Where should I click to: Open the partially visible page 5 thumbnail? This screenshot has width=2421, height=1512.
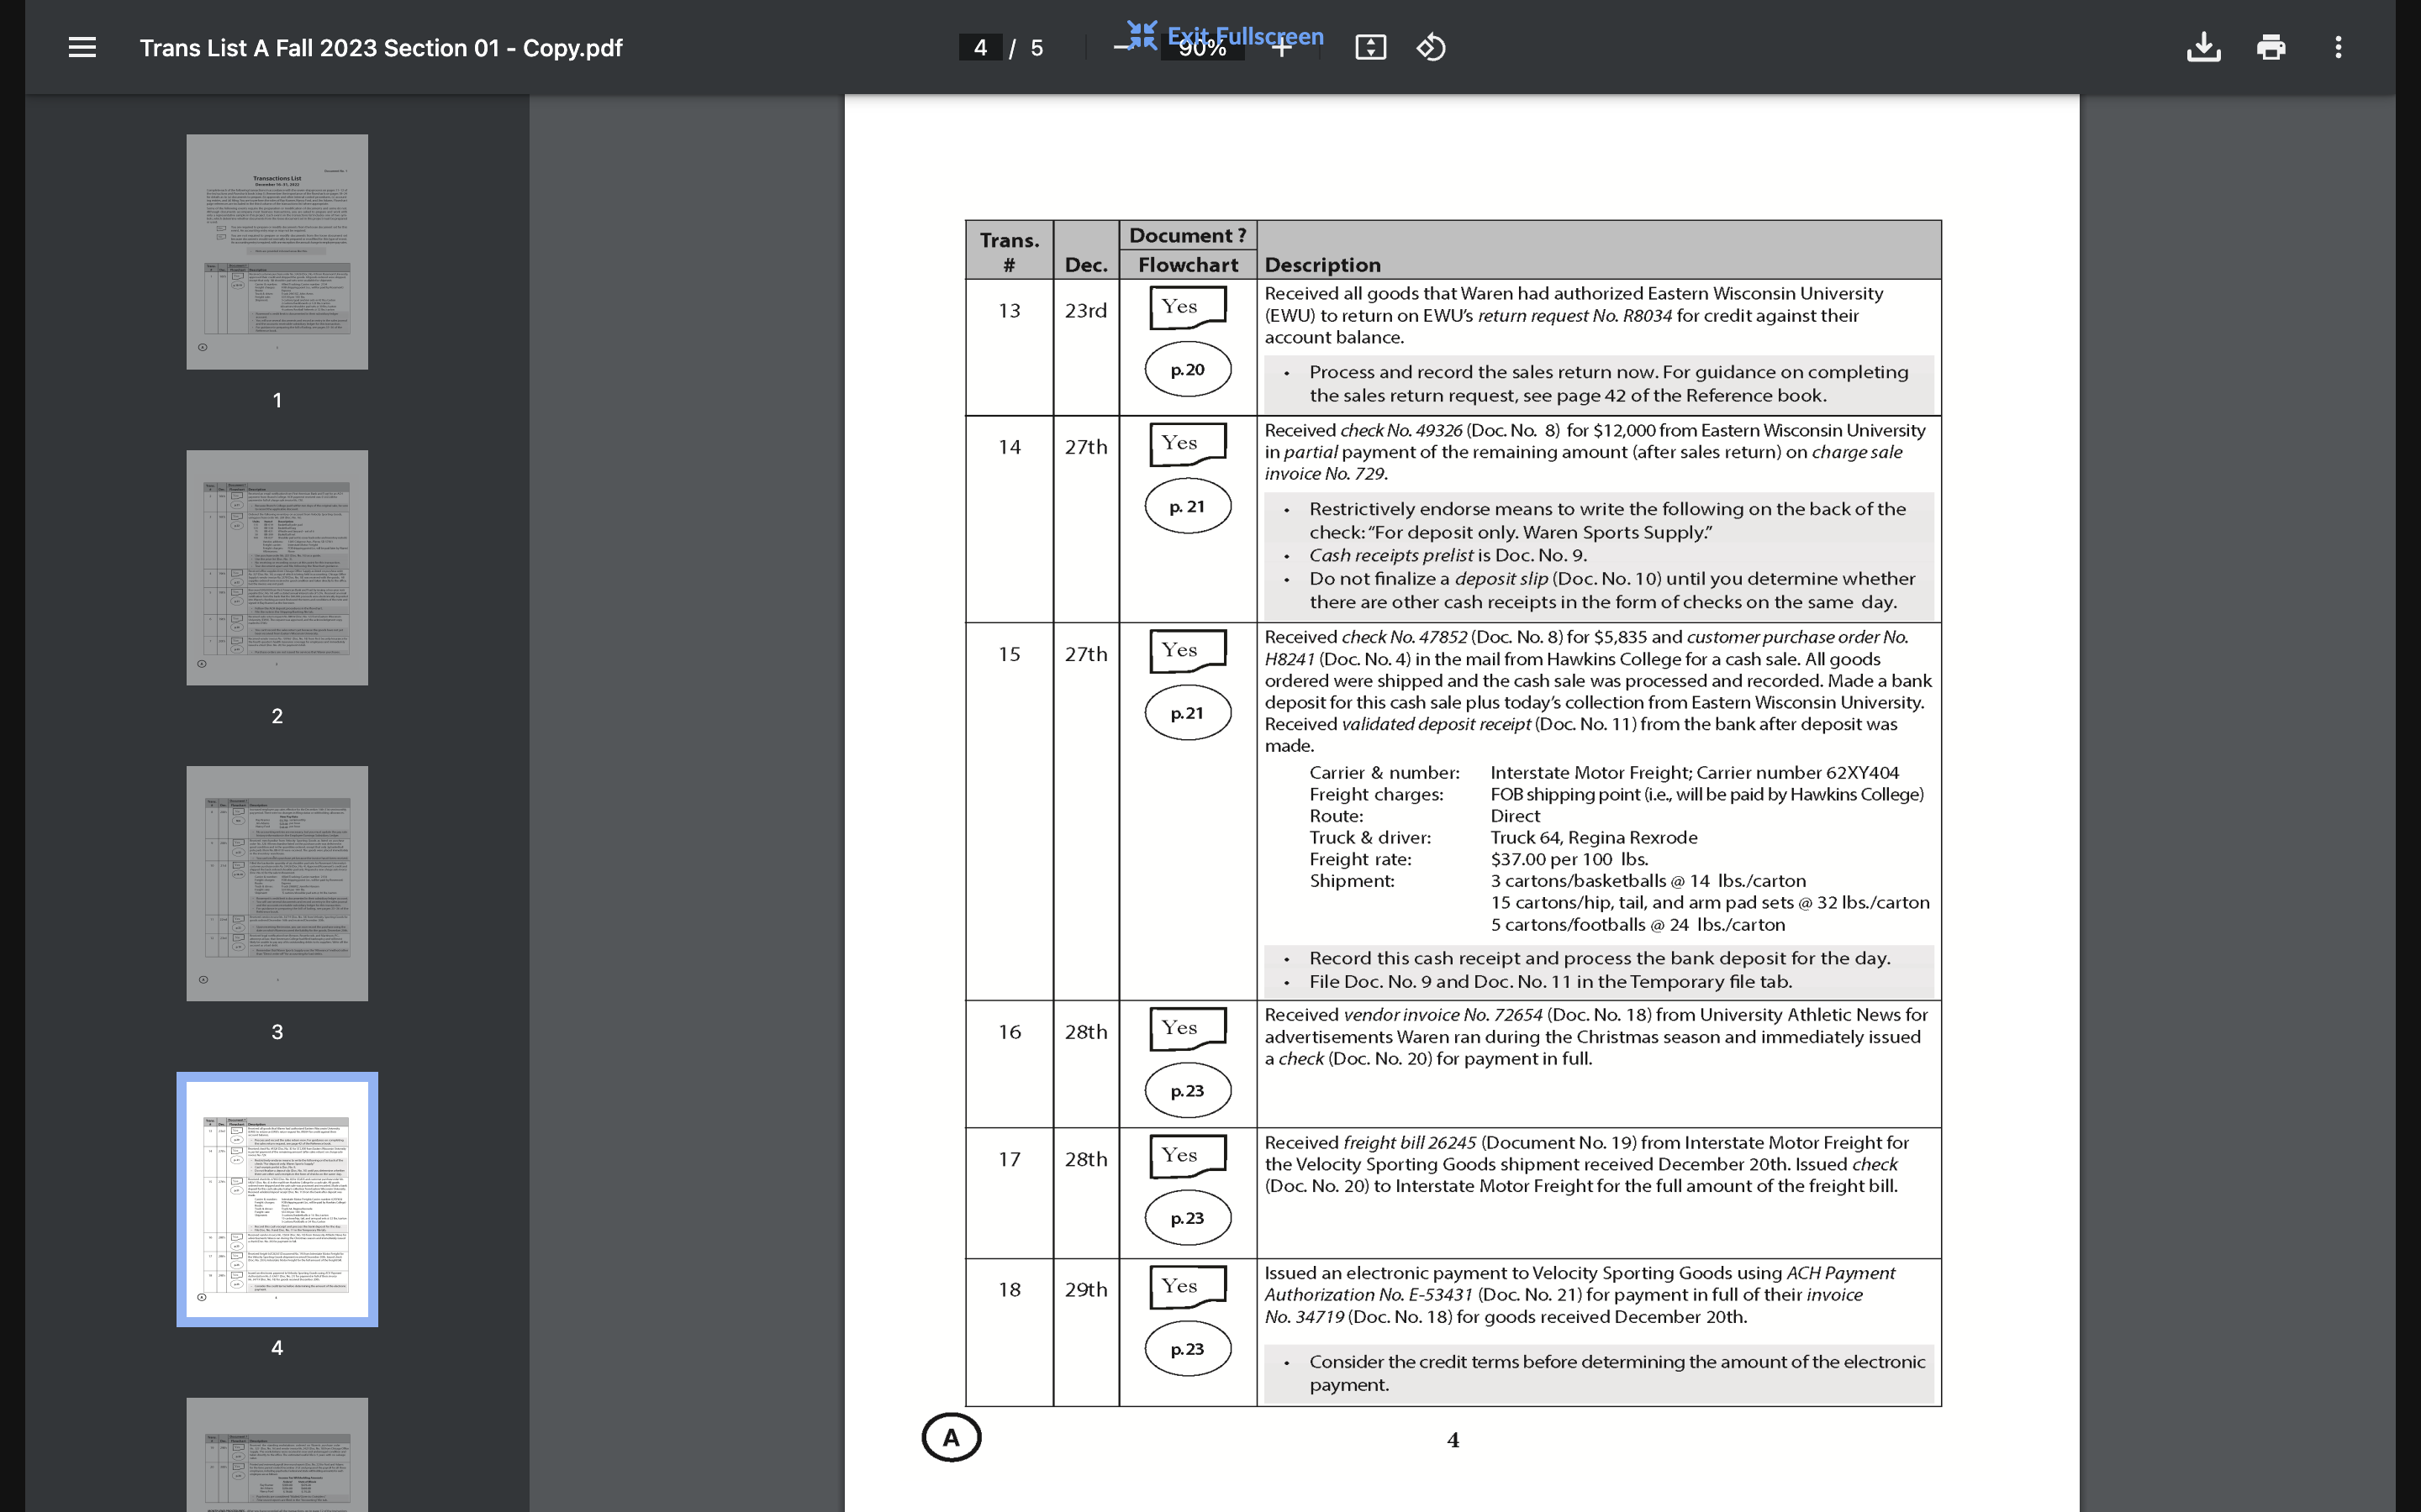coord(277,1454)
